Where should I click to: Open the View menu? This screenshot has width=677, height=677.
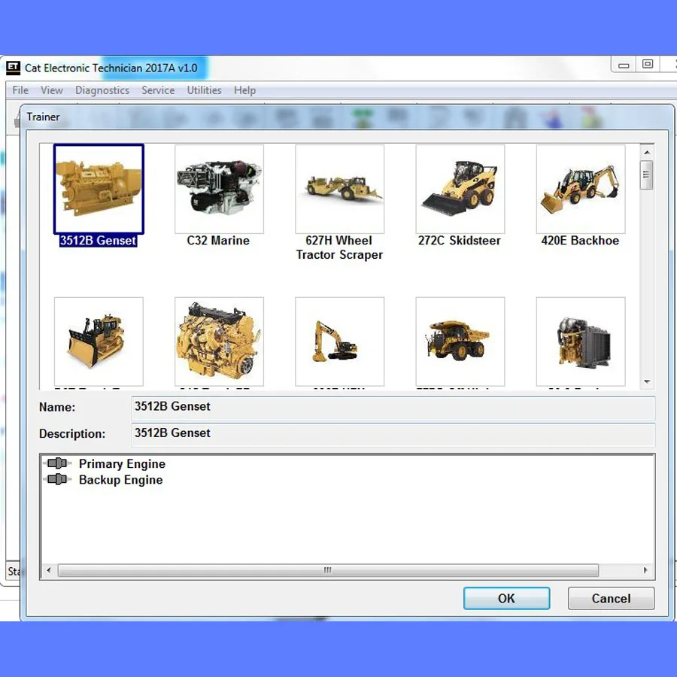(52, 90)
